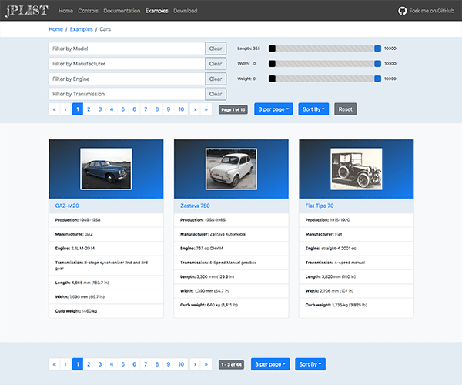Jump to last page in top pagination

point(206,109)
